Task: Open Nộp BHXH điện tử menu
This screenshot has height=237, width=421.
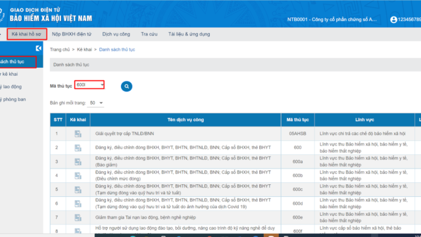Action: click(x=72, y=34)
